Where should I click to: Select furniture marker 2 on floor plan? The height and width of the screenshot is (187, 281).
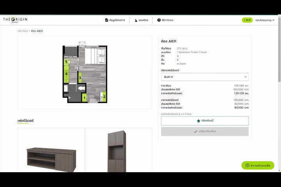(x=104, y=96)
